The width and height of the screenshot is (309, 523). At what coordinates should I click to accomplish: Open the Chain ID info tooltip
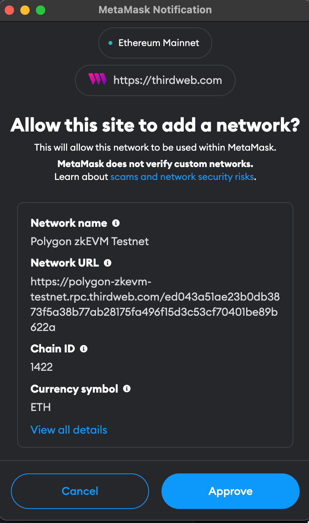click(x=83, y=349)
